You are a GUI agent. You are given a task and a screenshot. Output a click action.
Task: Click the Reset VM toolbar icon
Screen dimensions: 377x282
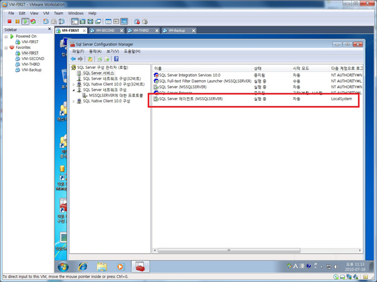tap(33, 21)
